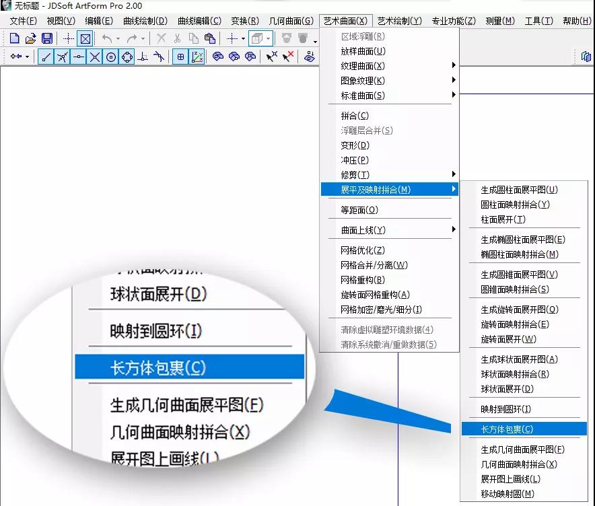The width and height of the screenshot is (595, 506).
Task: Save the document with the floppy disk icon
Action: (46, 38)
